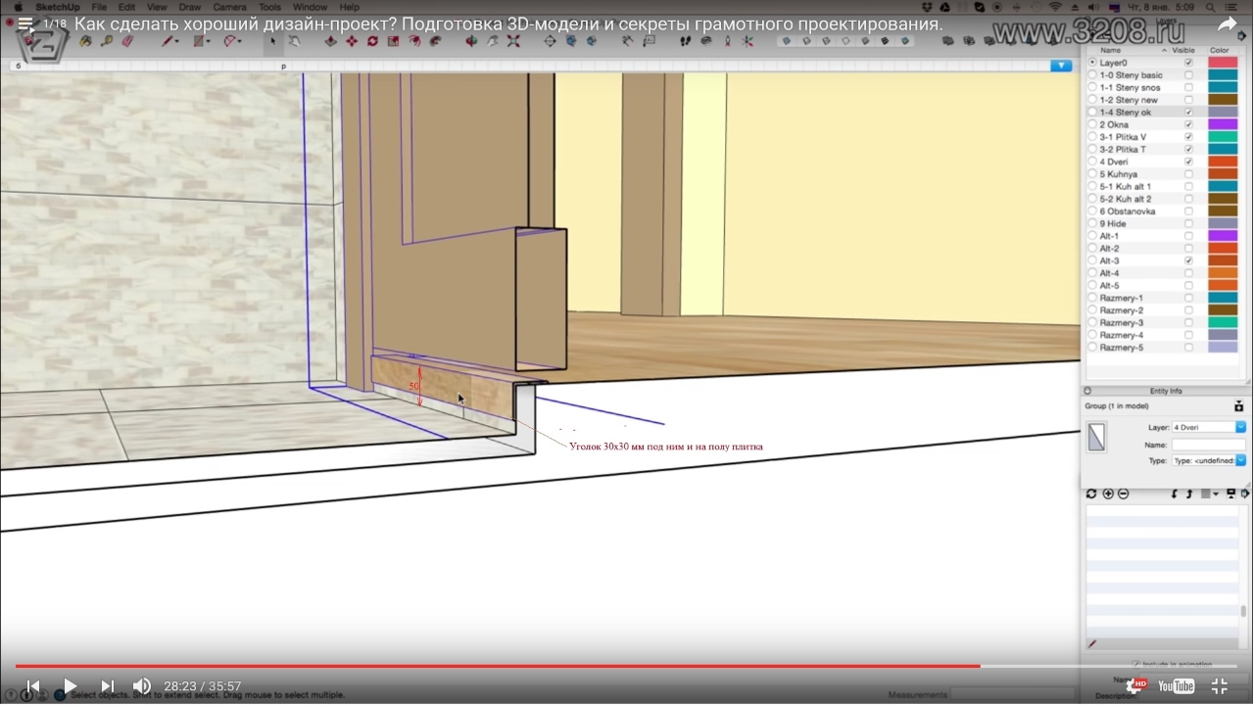Click the update scene refresh icon

pyautogui.click(x=1091, y=493)
